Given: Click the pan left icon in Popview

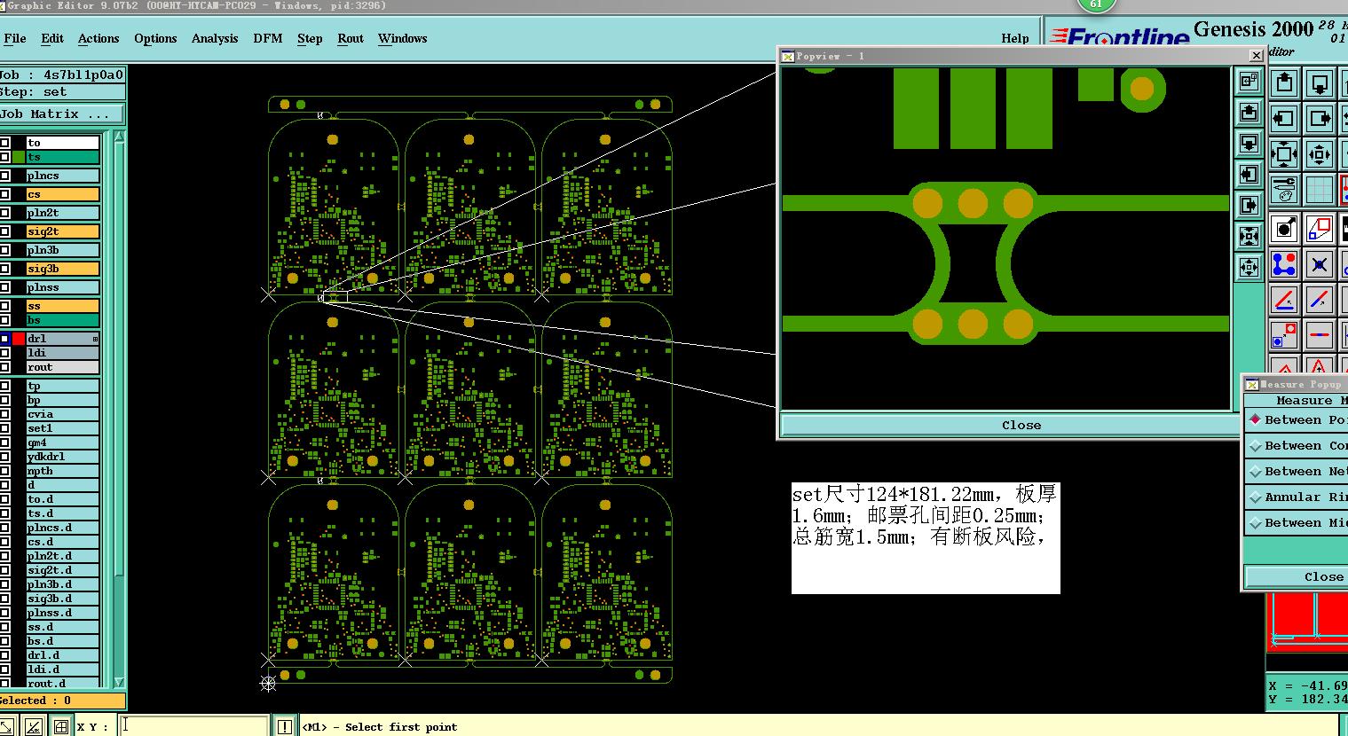Looking at the screenshot, I should 1249,174.
